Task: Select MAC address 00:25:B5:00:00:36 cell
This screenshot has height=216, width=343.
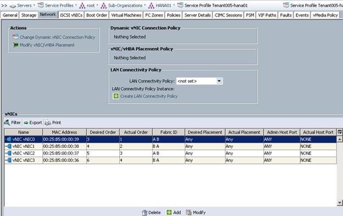Action: pyautogui.click(x=64, y=160)
